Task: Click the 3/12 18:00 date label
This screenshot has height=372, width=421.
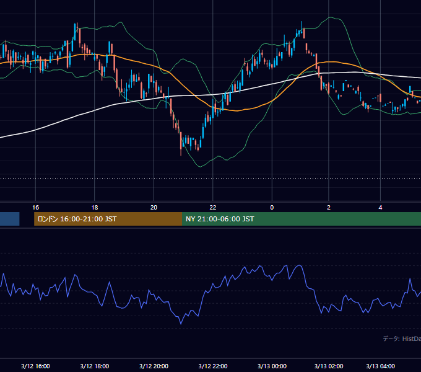Action: coord(95,366)
